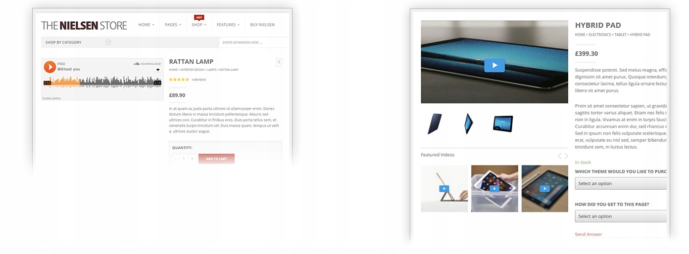Image resolution: width=689 pixels, height=254 pixels.
Task: Open the Shop menu
Action: click(199, 25)
